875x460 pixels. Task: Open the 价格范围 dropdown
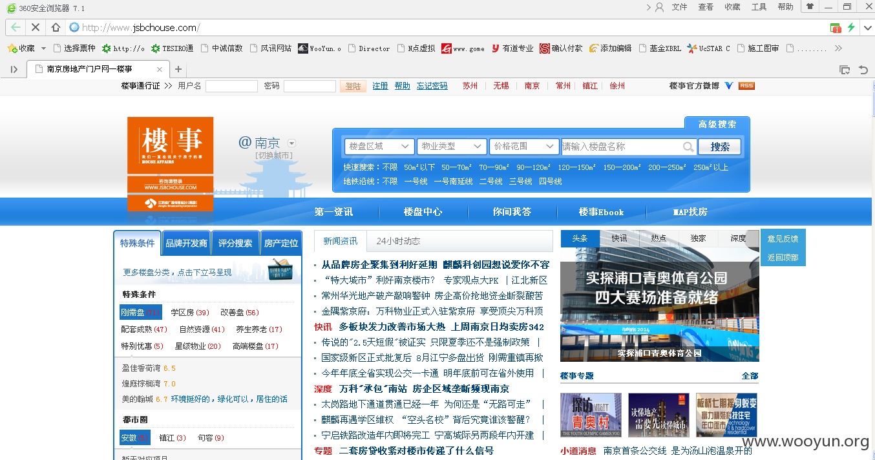[x=524, y=147]
